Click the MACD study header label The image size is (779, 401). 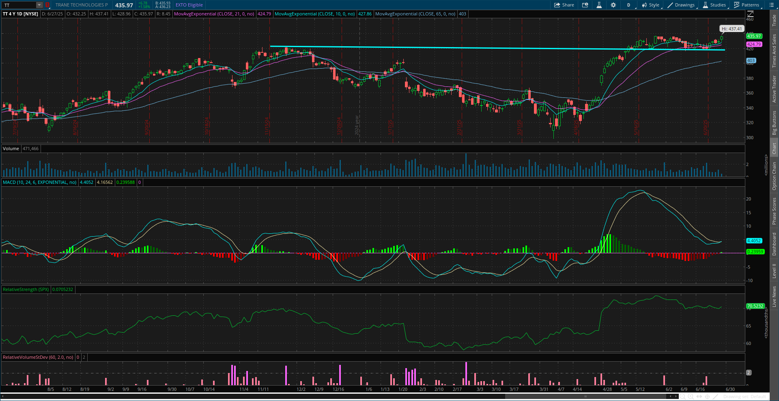[39, 182]
